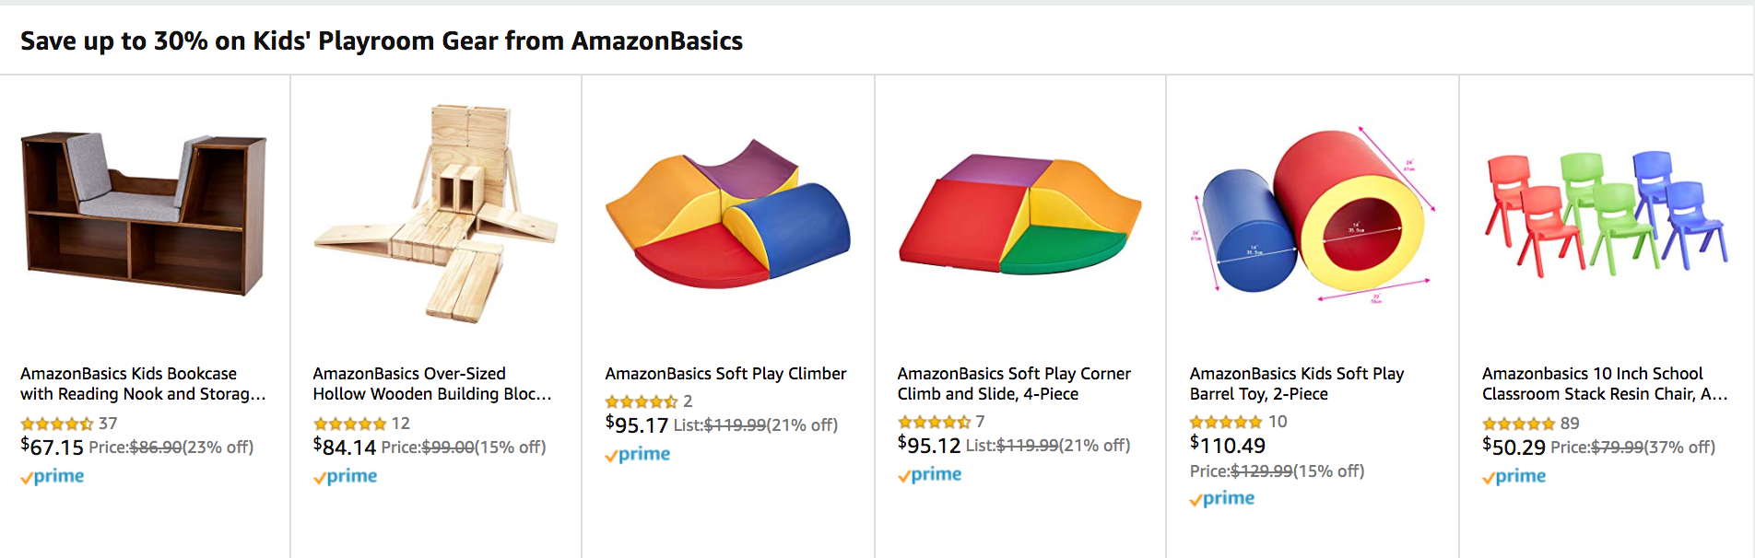Click 10 Inch School Classroom Chair title
This screenshot has height=558, width=1755.
[1604, 384]
